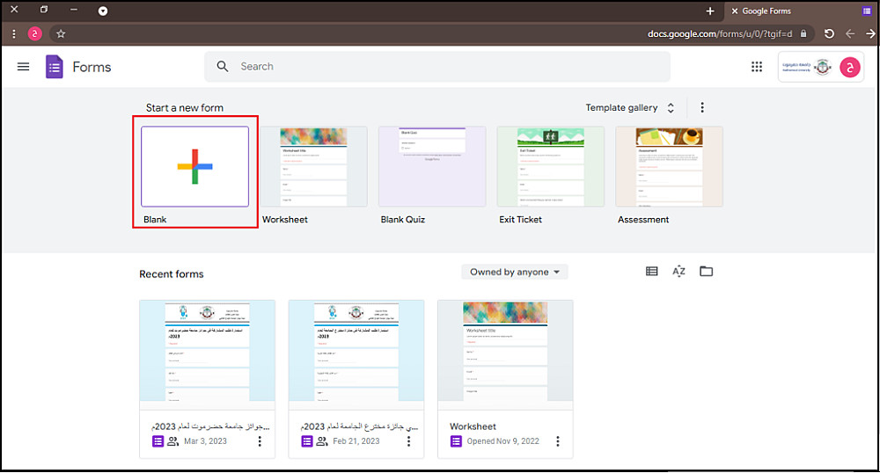Open the AZ sort options icon
880x473 pixels.
[678, 272]
